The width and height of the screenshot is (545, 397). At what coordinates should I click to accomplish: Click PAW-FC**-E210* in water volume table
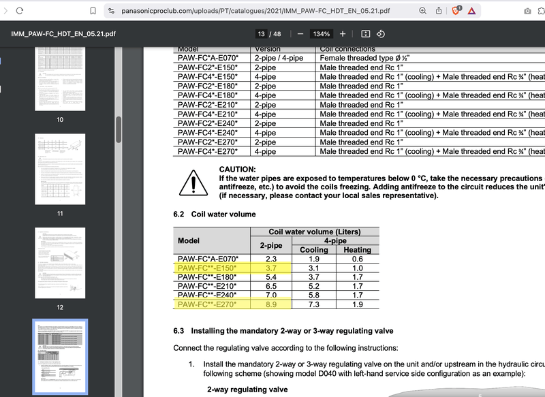pyautogui.click(x=207, y=286)
